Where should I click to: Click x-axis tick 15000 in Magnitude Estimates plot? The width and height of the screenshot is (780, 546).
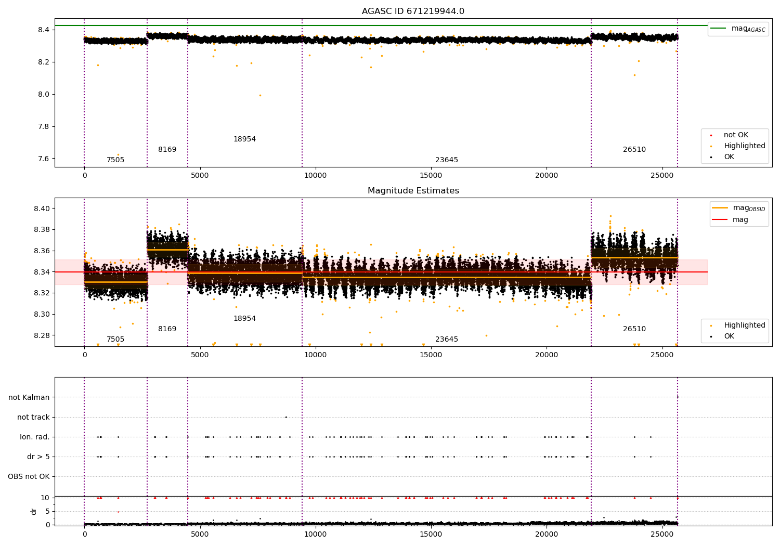coord(431,355)
